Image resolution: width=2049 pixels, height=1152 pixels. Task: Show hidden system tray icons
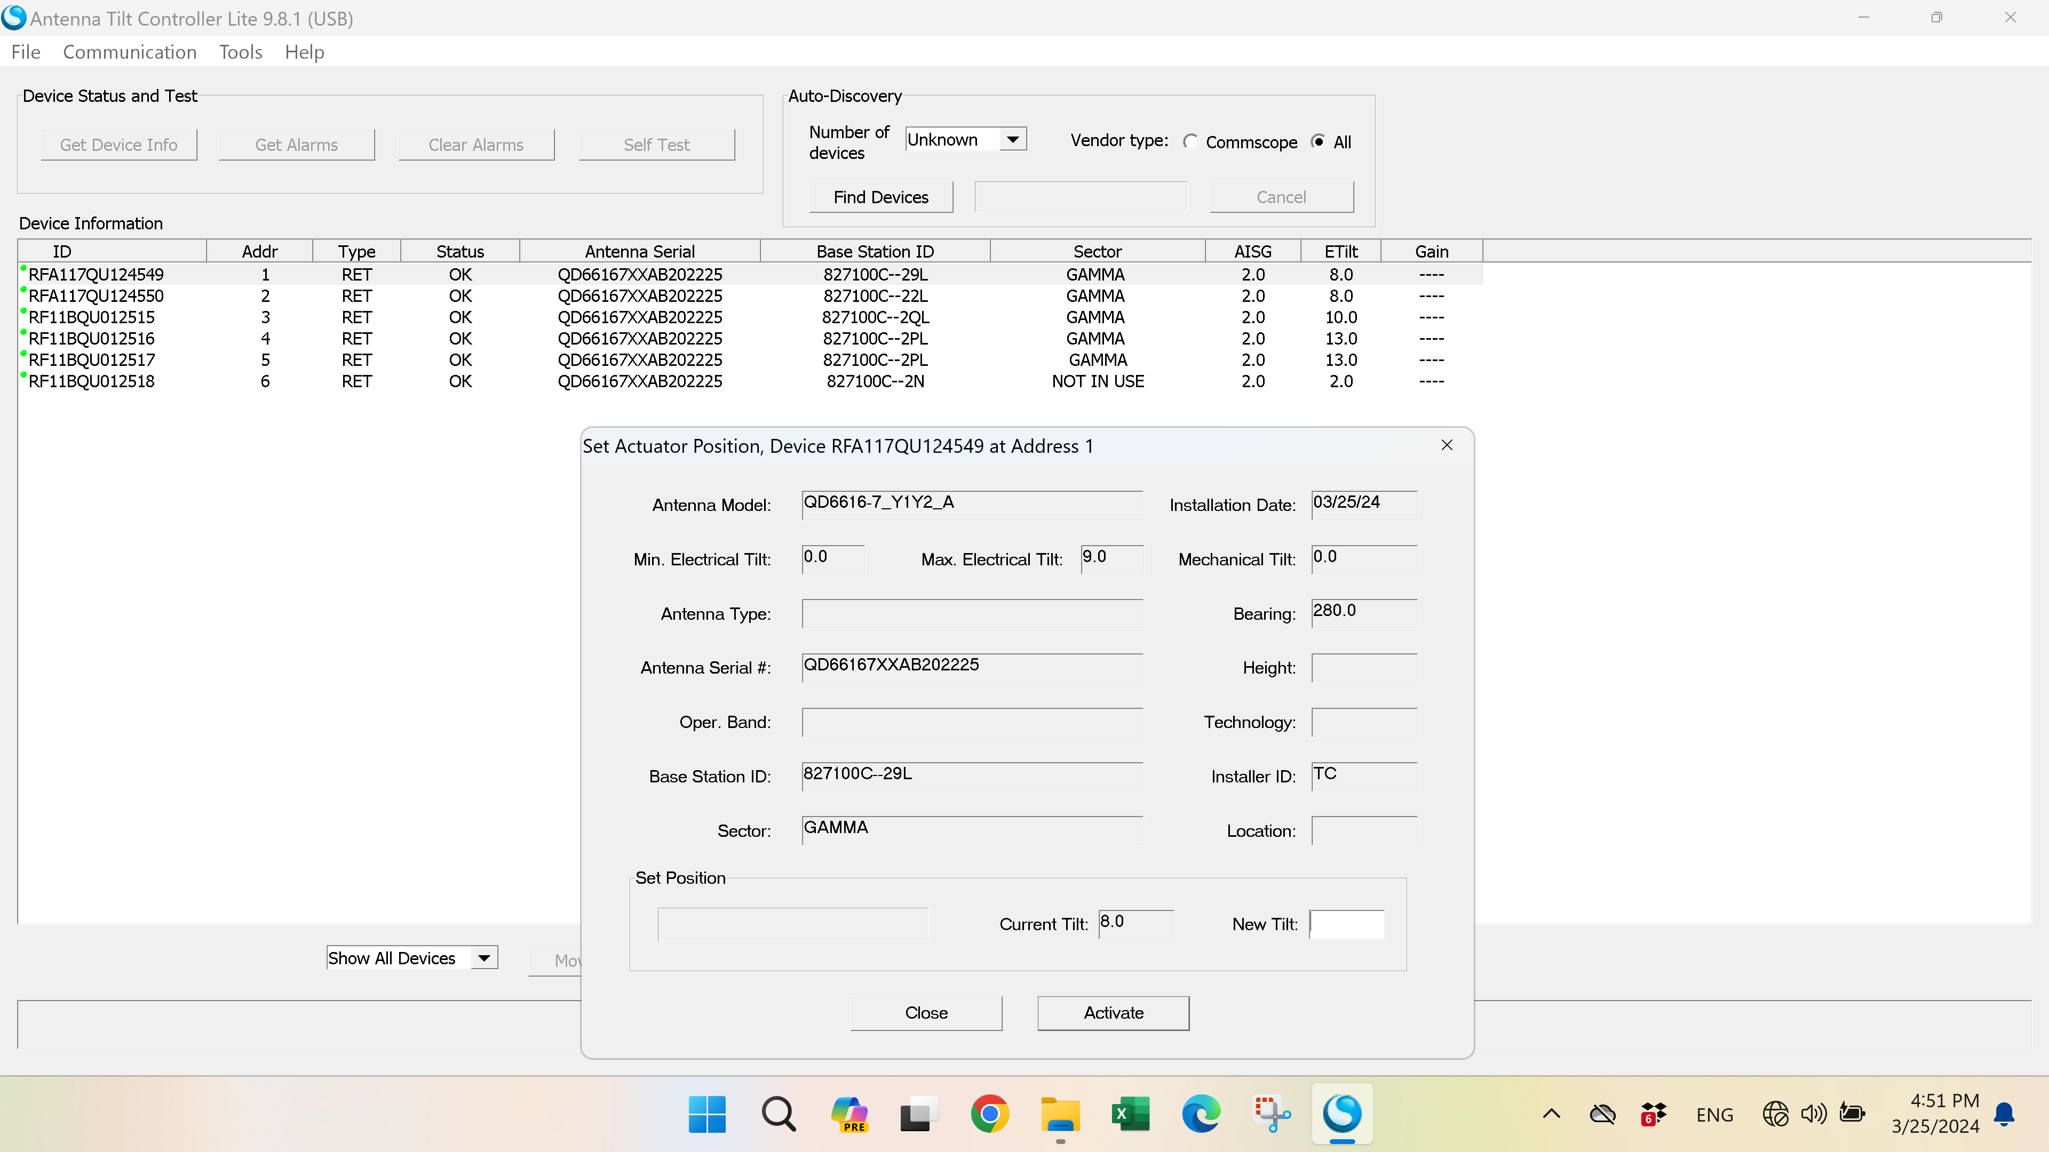coord(1551,1114)
